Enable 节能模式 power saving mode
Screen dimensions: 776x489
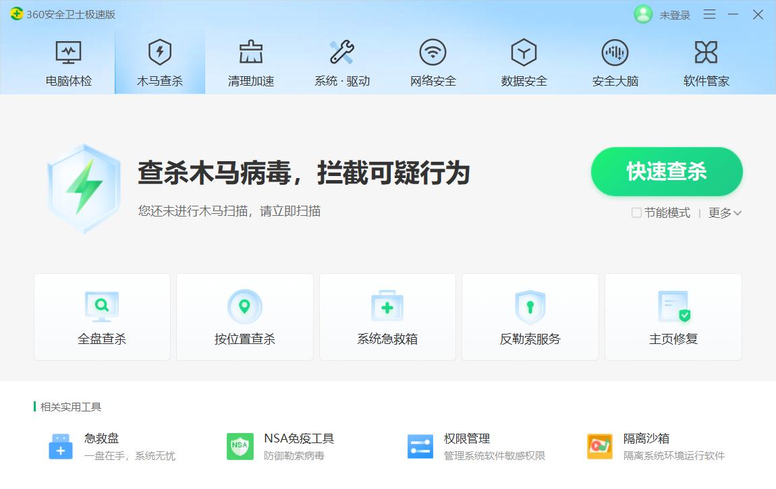tap(636, 213)
